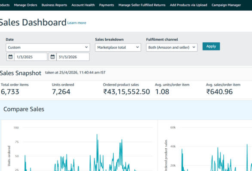Open the Sales breakdown Marketplace total dropdown

point(118,47)
